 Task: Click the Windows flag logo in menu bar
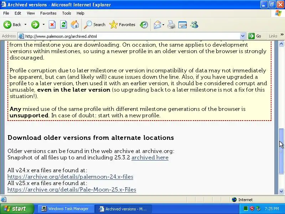pos(278,13)
